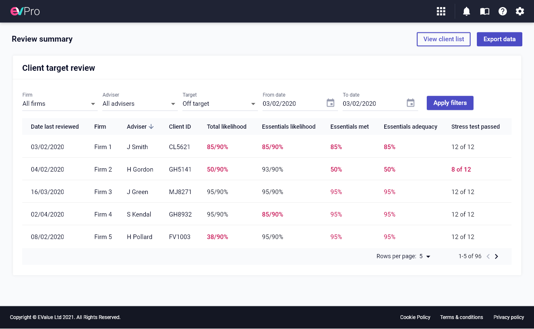The height and width of the screenshot is (329, 534).
Task: Click the Apply filters button
Action: 450,103
